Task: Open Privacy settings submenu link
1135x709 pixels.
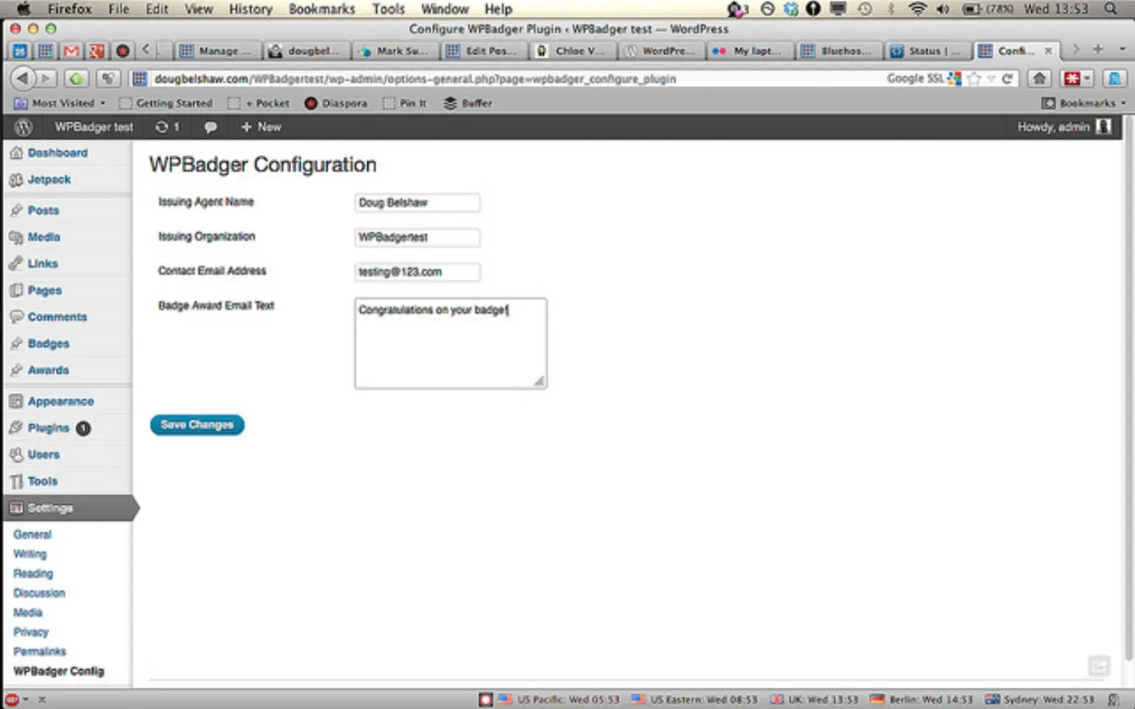Action: pyautogui.click(x=31, y=632)
